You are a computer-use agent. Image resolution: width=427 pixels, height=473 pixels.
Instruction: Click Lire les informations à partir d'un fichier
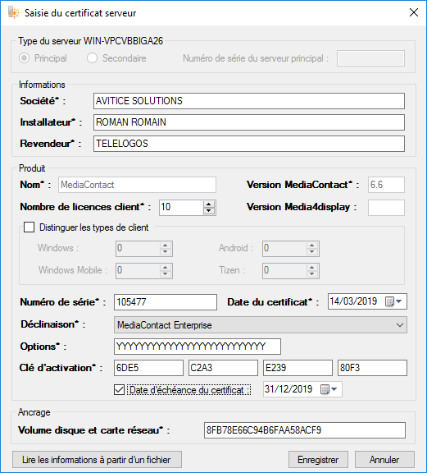97,460
